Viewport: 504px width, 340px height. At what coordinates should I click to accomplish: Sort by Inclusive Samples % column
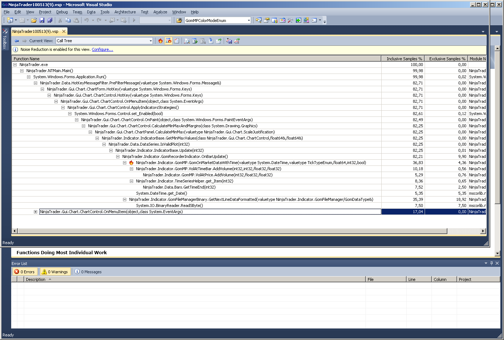pos(403,59)
